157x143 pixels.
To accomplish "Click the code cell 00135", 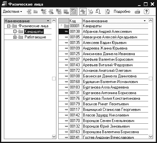I will coord(75,43).
